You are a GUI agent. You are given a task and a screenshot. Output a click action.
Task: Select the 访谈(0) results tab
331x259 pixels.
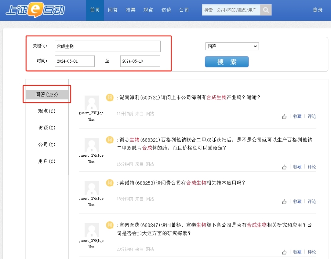47,128
